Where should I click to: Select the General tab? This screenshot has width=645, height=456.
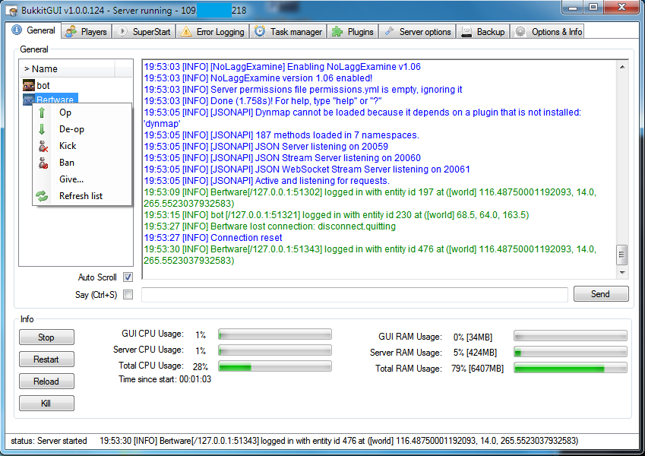[33, 30]
